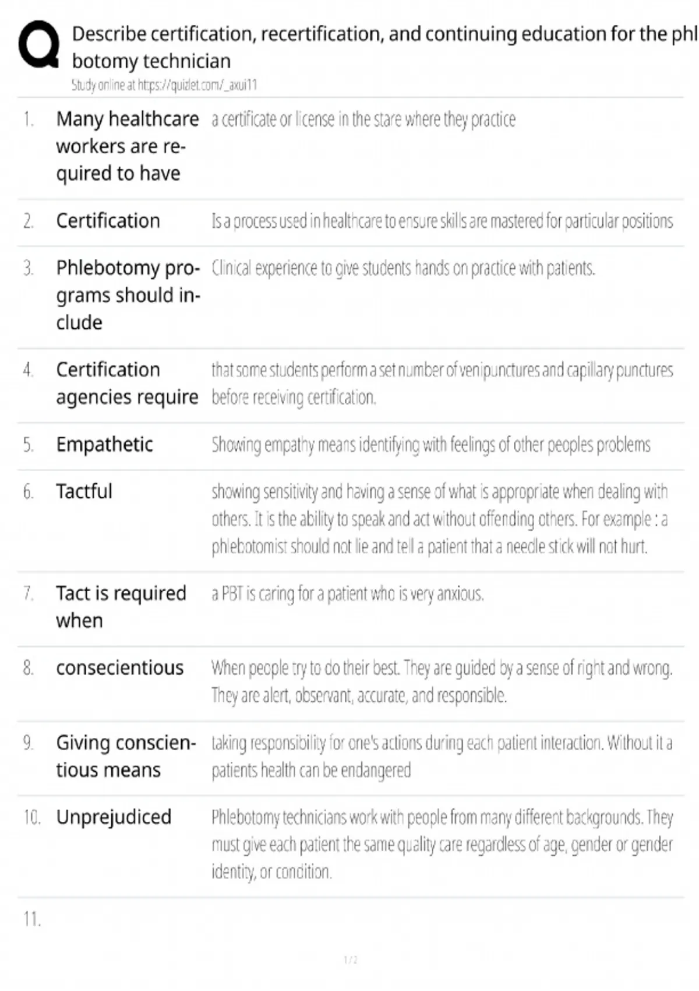699x991 pixels.
Task: Select the 'Empathetic' term
Action: point(104,445)
